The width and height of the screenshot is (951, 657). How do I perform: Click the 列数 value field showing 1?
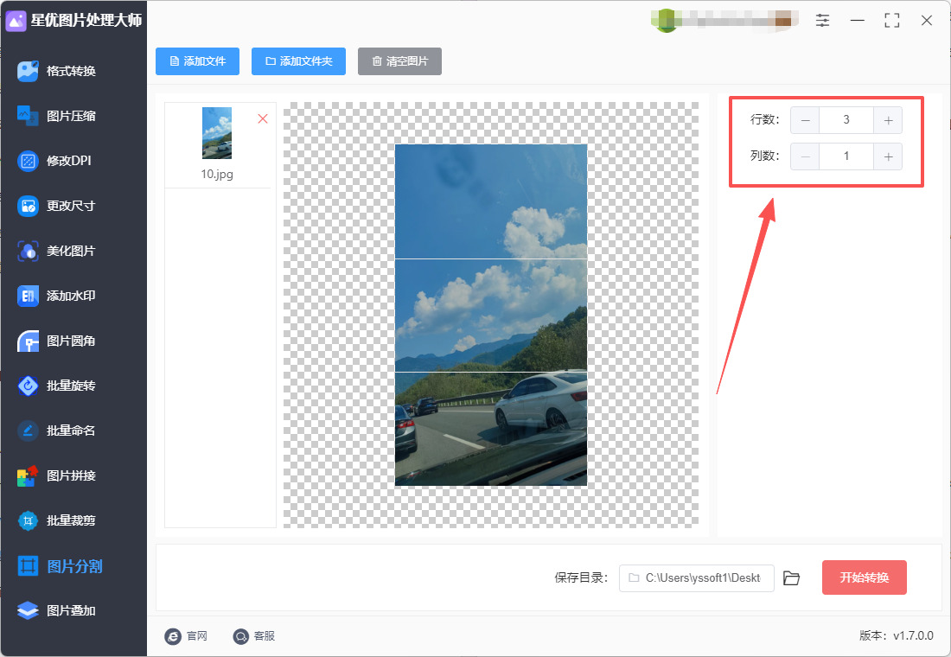pyautogui.click(x=846, y=156)
